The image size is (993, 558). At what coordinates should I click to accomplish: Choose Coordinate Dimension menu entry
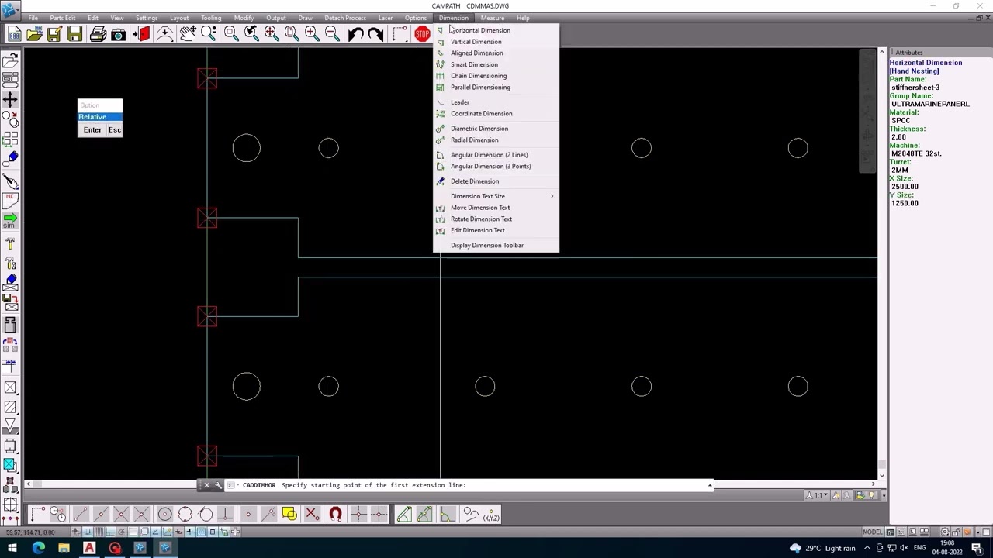tap(496, 114)
